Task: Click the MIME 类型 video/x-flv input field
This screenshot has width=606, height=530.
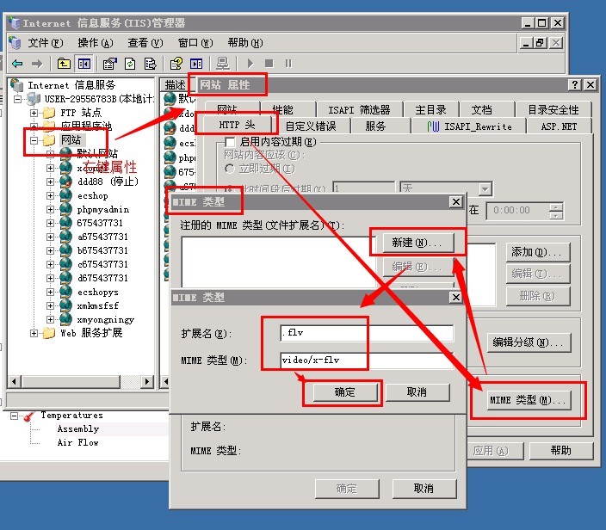Action: tap(367, 361)
